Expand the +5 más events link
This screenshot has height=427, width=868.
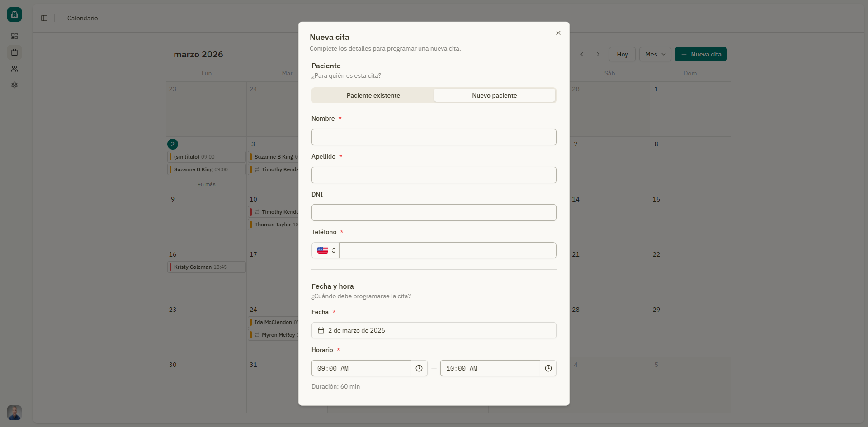coord(206,184)
